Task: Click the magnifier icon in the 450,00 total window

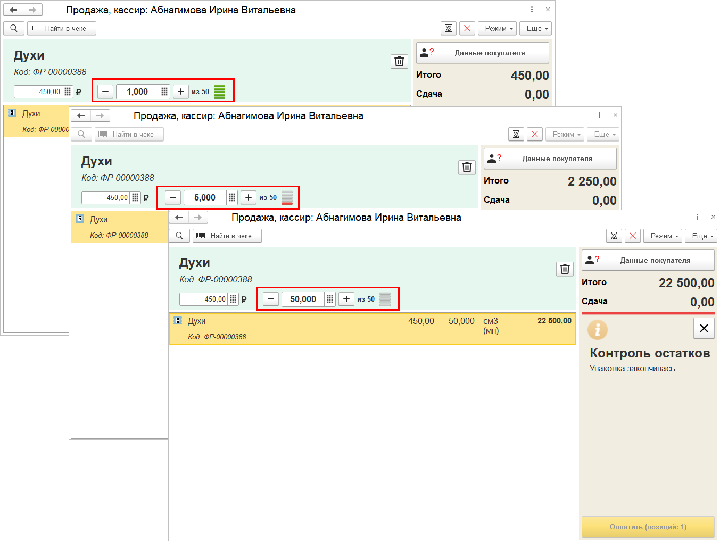Action: point(14,28)
